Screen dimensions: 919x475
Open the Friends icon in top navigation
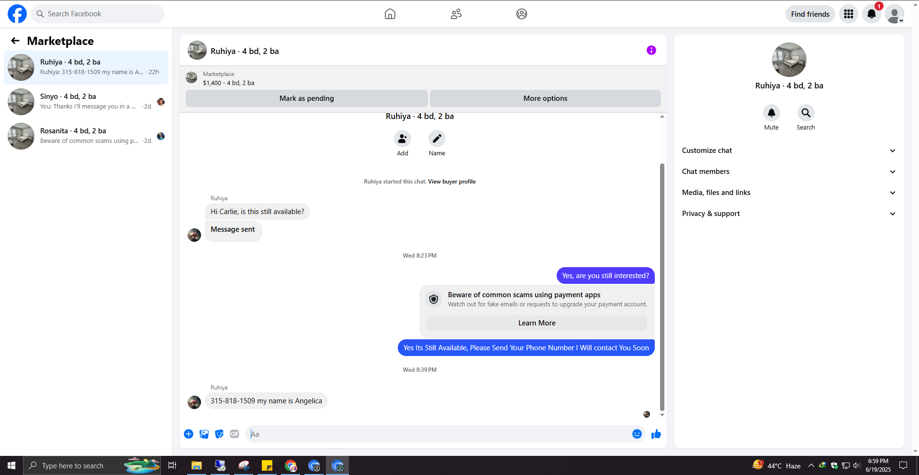pyautogui.click(x=456, y=14)
